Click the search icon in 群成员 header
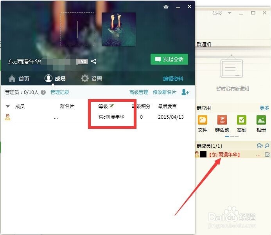 [267, 146]
